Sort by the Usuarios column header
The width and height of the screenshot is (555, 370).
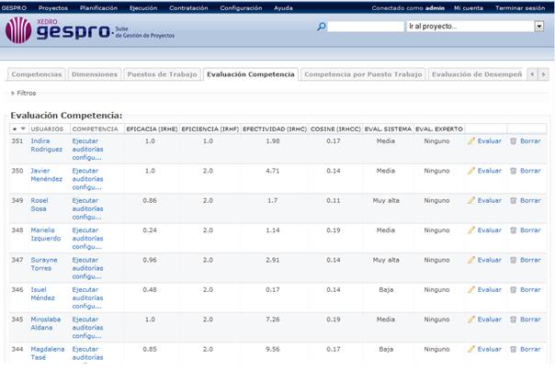click(47, 129)
